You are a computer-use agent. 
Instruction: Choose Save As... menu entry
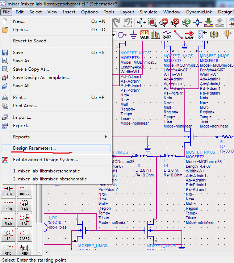click(56, 61)
